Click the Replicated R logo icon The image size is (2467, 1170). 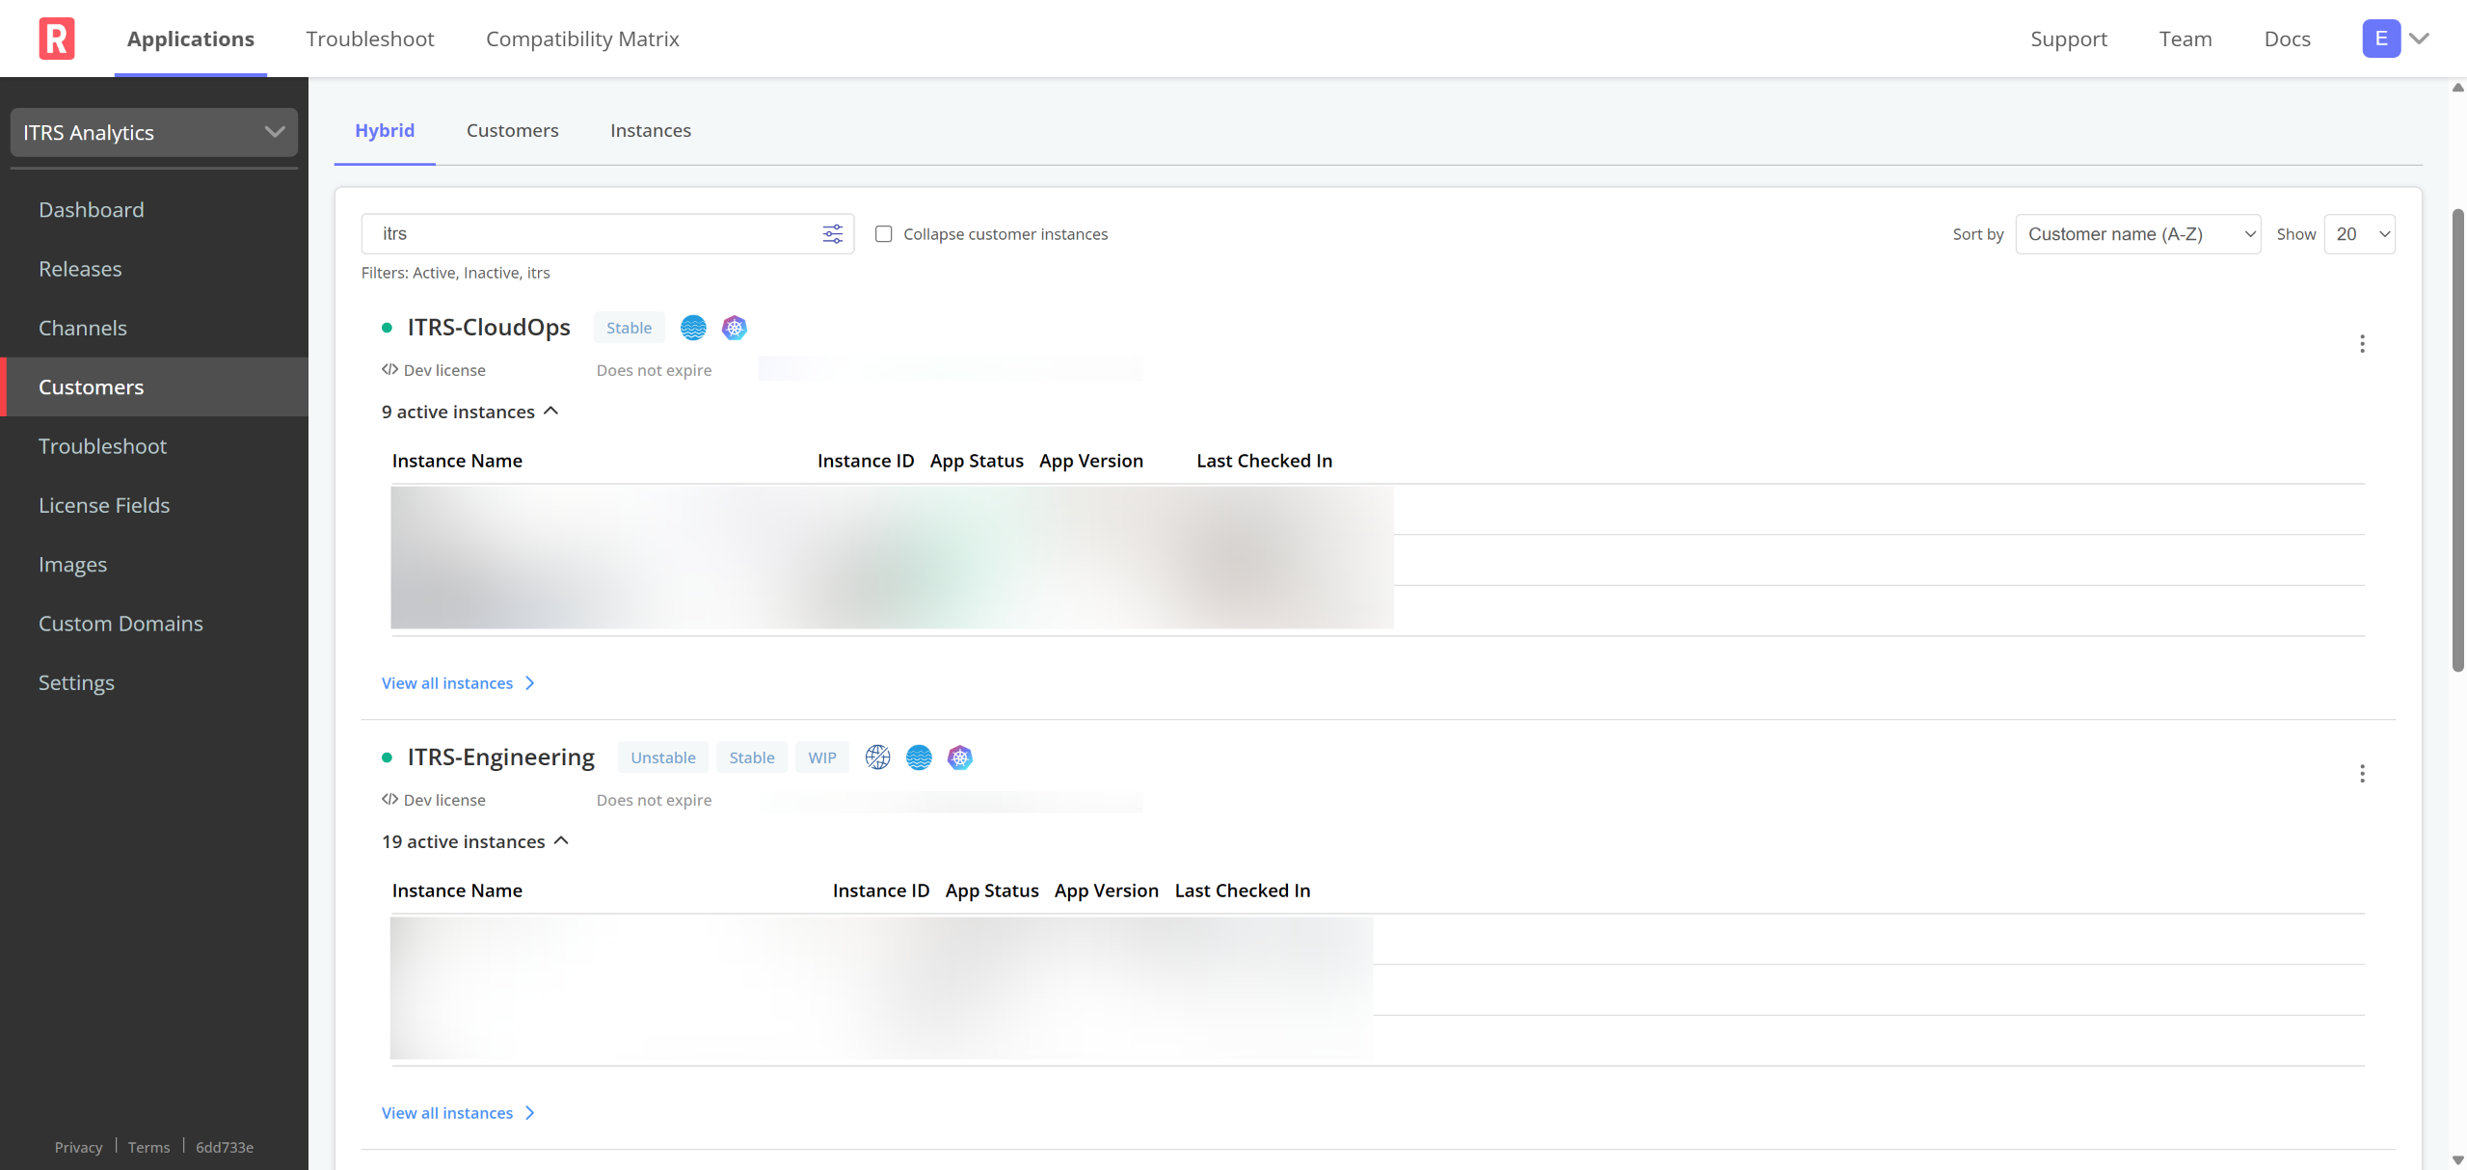[57, 39]
